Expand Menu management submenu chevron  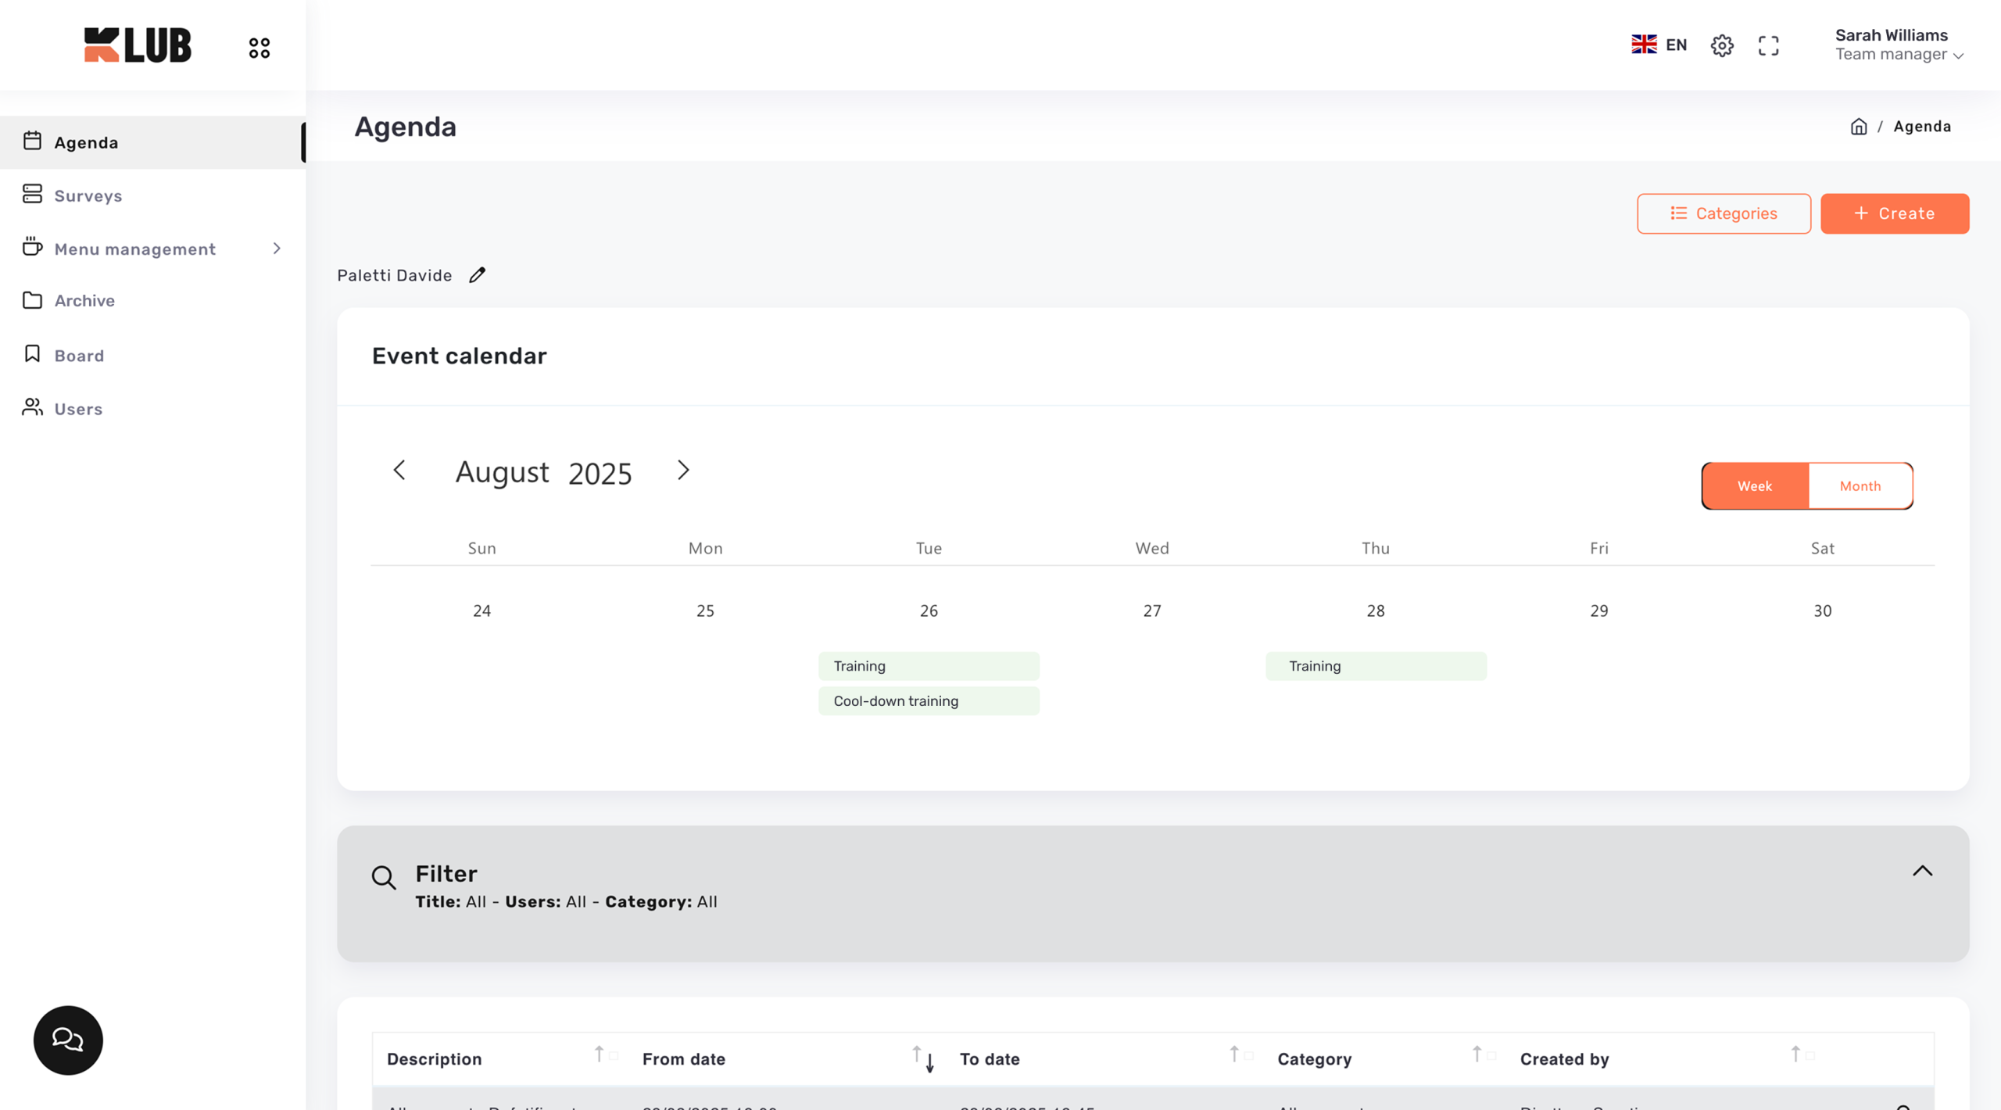[x=277, y=249]
